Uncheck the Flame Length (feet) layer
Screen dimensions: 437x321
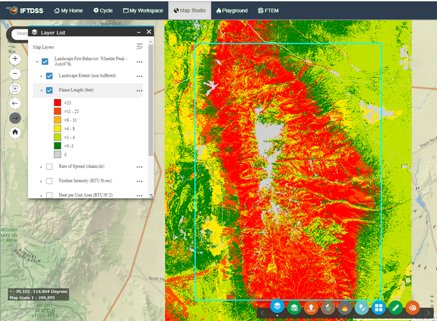point(49,90)
